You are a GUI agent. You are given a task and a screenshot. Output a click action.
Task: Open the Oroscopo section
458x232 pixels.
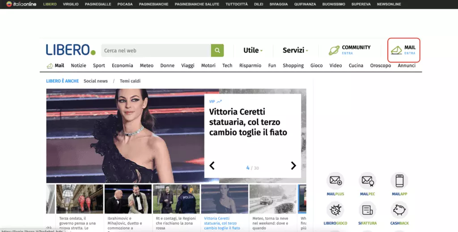381,65
